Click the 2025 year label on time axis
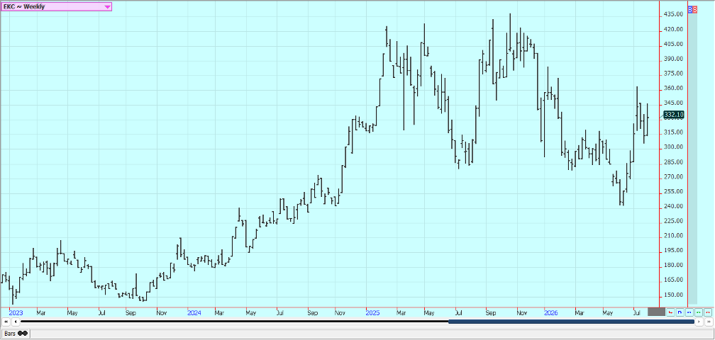Viewport: 715px width, 340px height. pyautogui.click(x=372, y=313)
